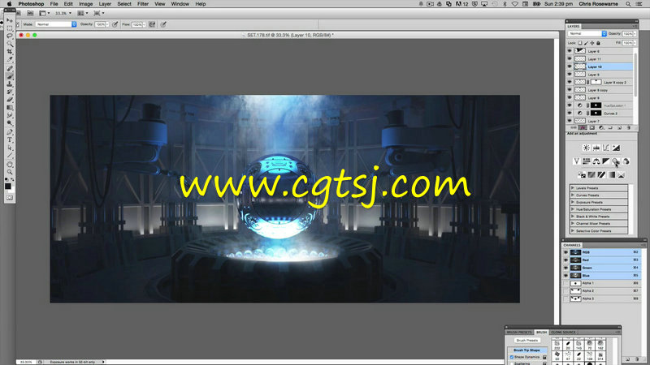Toggle the Shape Dynamics checkbox
Screen dimensions: 650x365
click(512, 357)
